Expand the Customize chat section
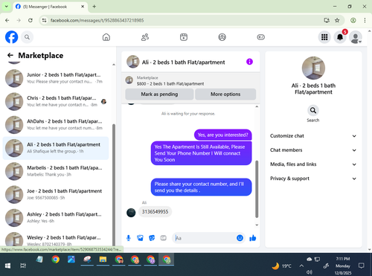This screenshot has height=276, width=372. pyautogui.click(x=313, y=136)
